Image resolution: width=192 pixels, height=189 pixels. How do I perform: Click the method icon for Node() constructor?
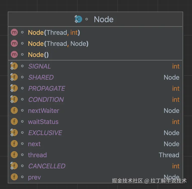(14, 55)
